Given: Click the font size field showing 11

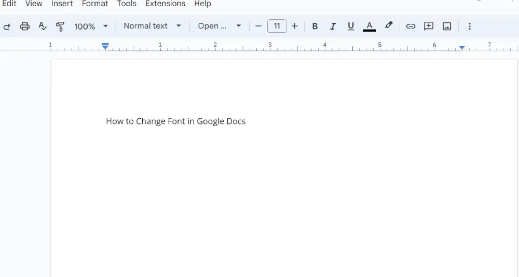Looking at the screenshot, I should click(x=277, y=26).
